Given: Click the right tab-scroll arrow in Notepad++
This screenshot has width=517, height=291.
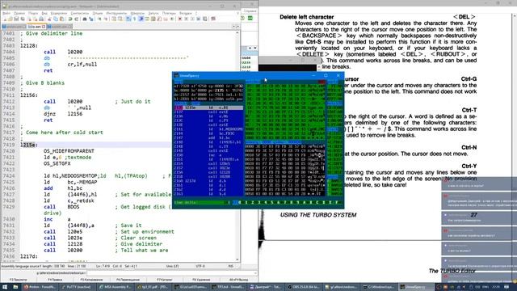Looking at the screenshot, I should [238, 27].
